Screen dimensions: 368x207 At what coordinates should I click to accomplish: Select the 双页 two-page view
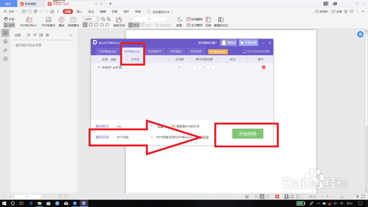tap(147, 25)
